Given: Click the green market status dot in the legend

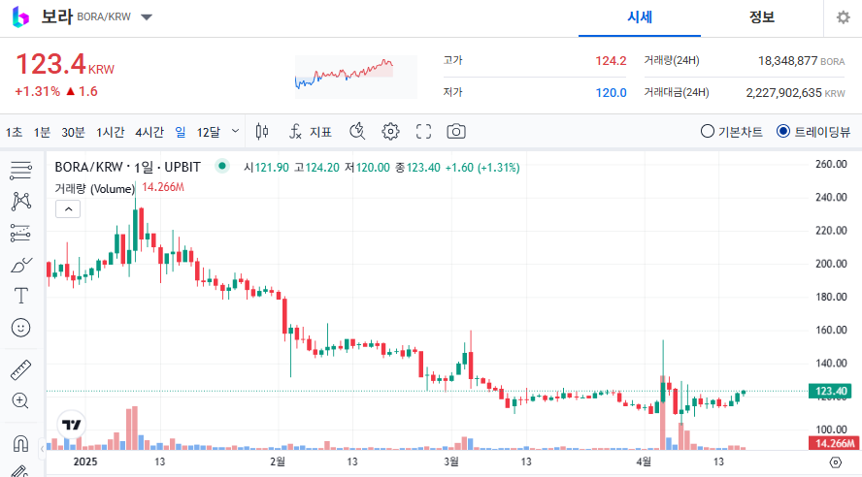Looking at the screenshot, I should point(222,165).
